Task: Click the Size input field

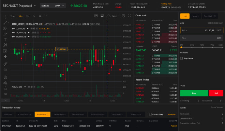Action: pos(202,38)
